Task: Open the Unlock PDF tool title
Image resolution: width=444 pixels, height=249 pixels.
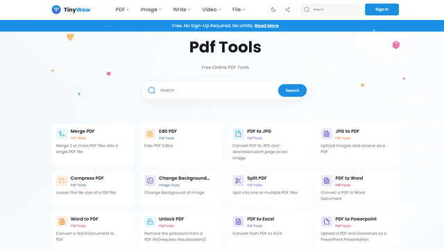Action: [171, 219]
